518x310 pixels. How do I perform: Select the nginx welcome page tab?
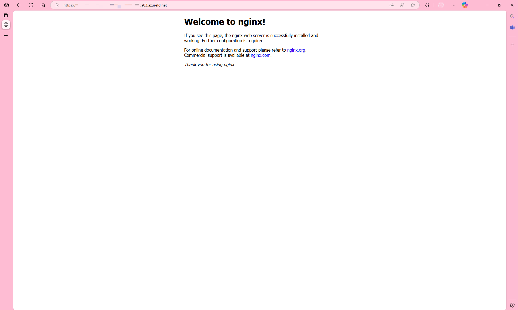[x=6, y=25]
